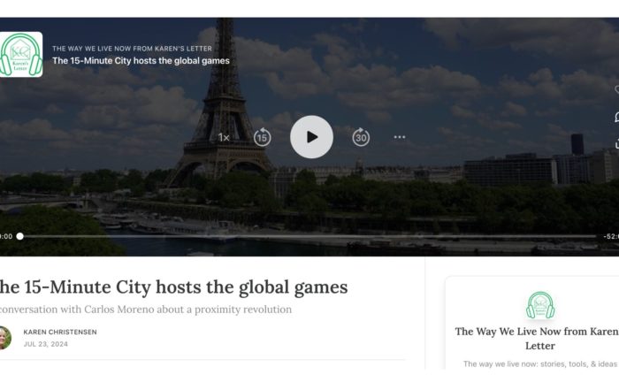Share the episode using share icon
The image size is (619, 390).
[616, 144]
